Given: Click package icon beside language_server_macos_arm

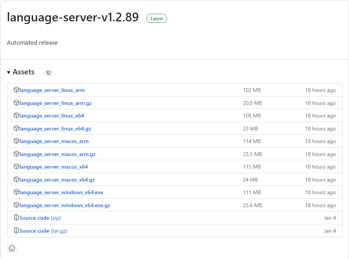Looking at the screenshot, I should point(16,141).
